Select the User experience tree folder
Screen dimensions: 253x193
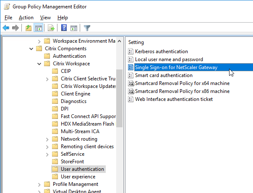[78, 177]
